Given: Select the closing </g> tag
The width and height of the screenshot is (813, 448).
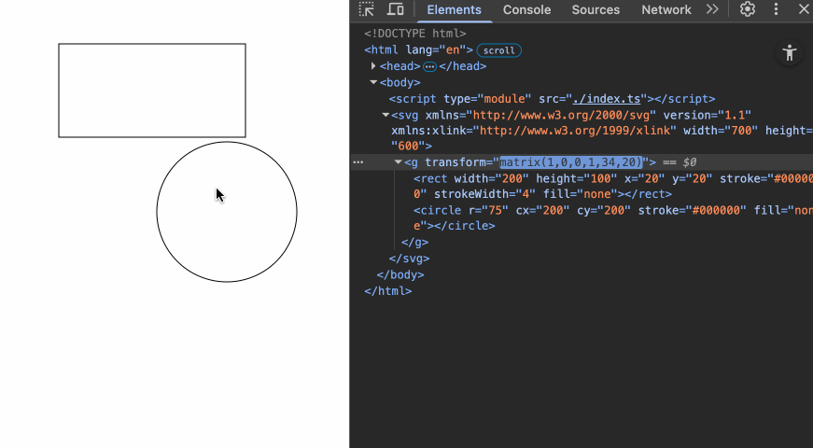Looking at the screenshot, I should point(414,242).
